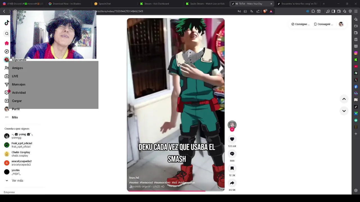The width and height of the screenshot is (360, 202).
Task: Open browser extensions puzzle icon
Action: click(x=313, y=11)
